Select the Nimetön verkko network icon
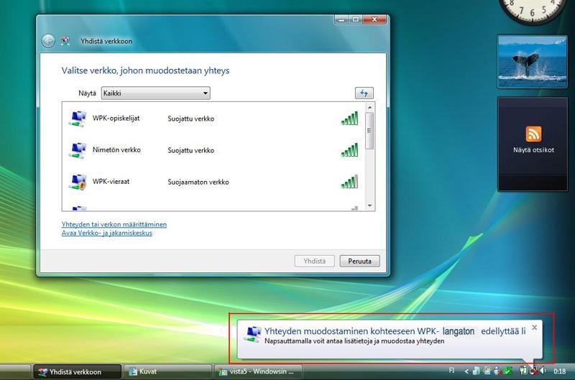575x380 pixels. click(x=78, y=150)
